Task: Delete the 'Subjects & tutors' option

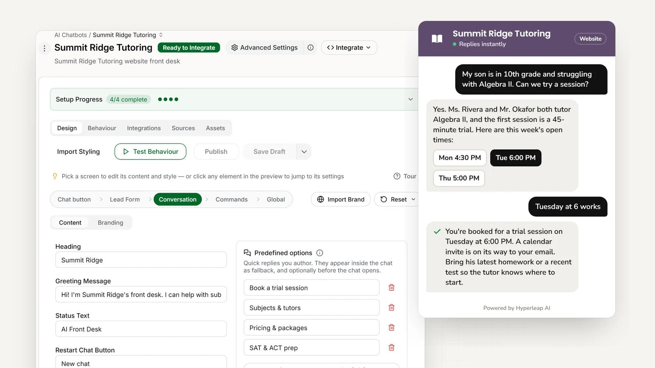Action: point(391,307)
